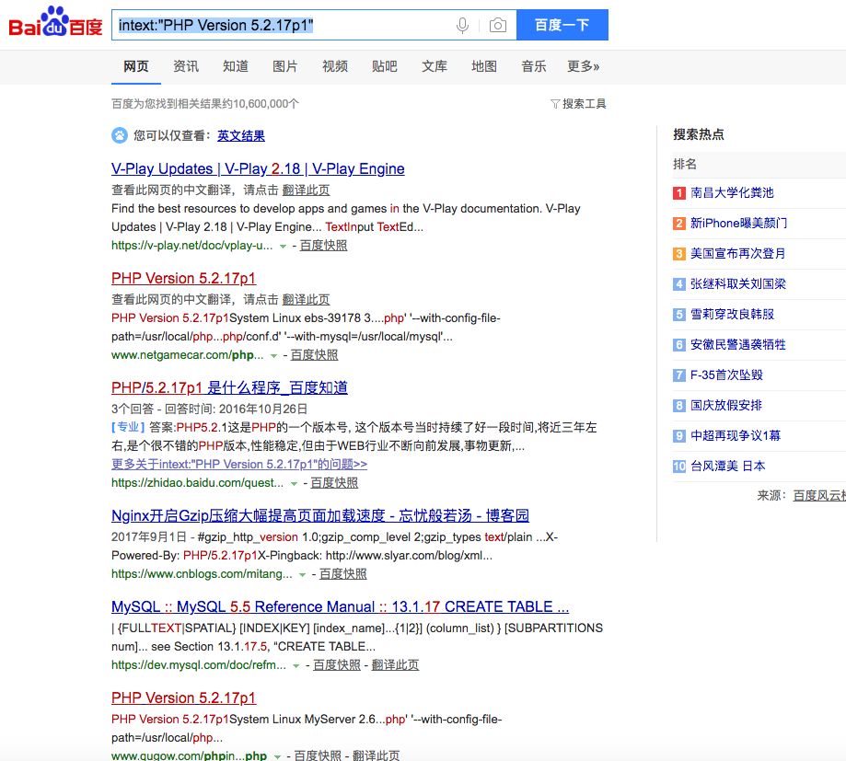This screenshot has height=761, width=846.
Task: Click the search tools filter icon
Action: (555, 104)
